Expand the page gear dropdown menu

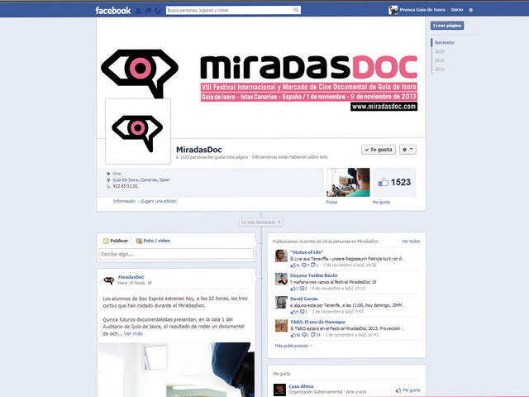coord(407,150)
